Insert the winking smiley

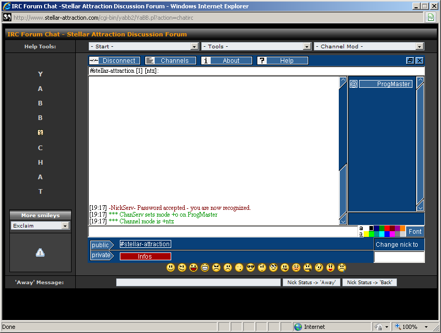point(182,268)
